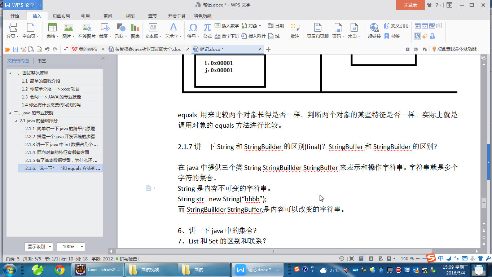Image resolution: width=492 pixels, height=277 pixels.
Task: Insert a blank page with 空白页 icon
Action: (x=30, y=27)
